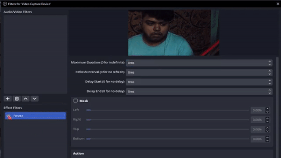Viewport: 281px width, 158px height.
Task: Move filter up with arrow icon
Action: coord(25,99)
